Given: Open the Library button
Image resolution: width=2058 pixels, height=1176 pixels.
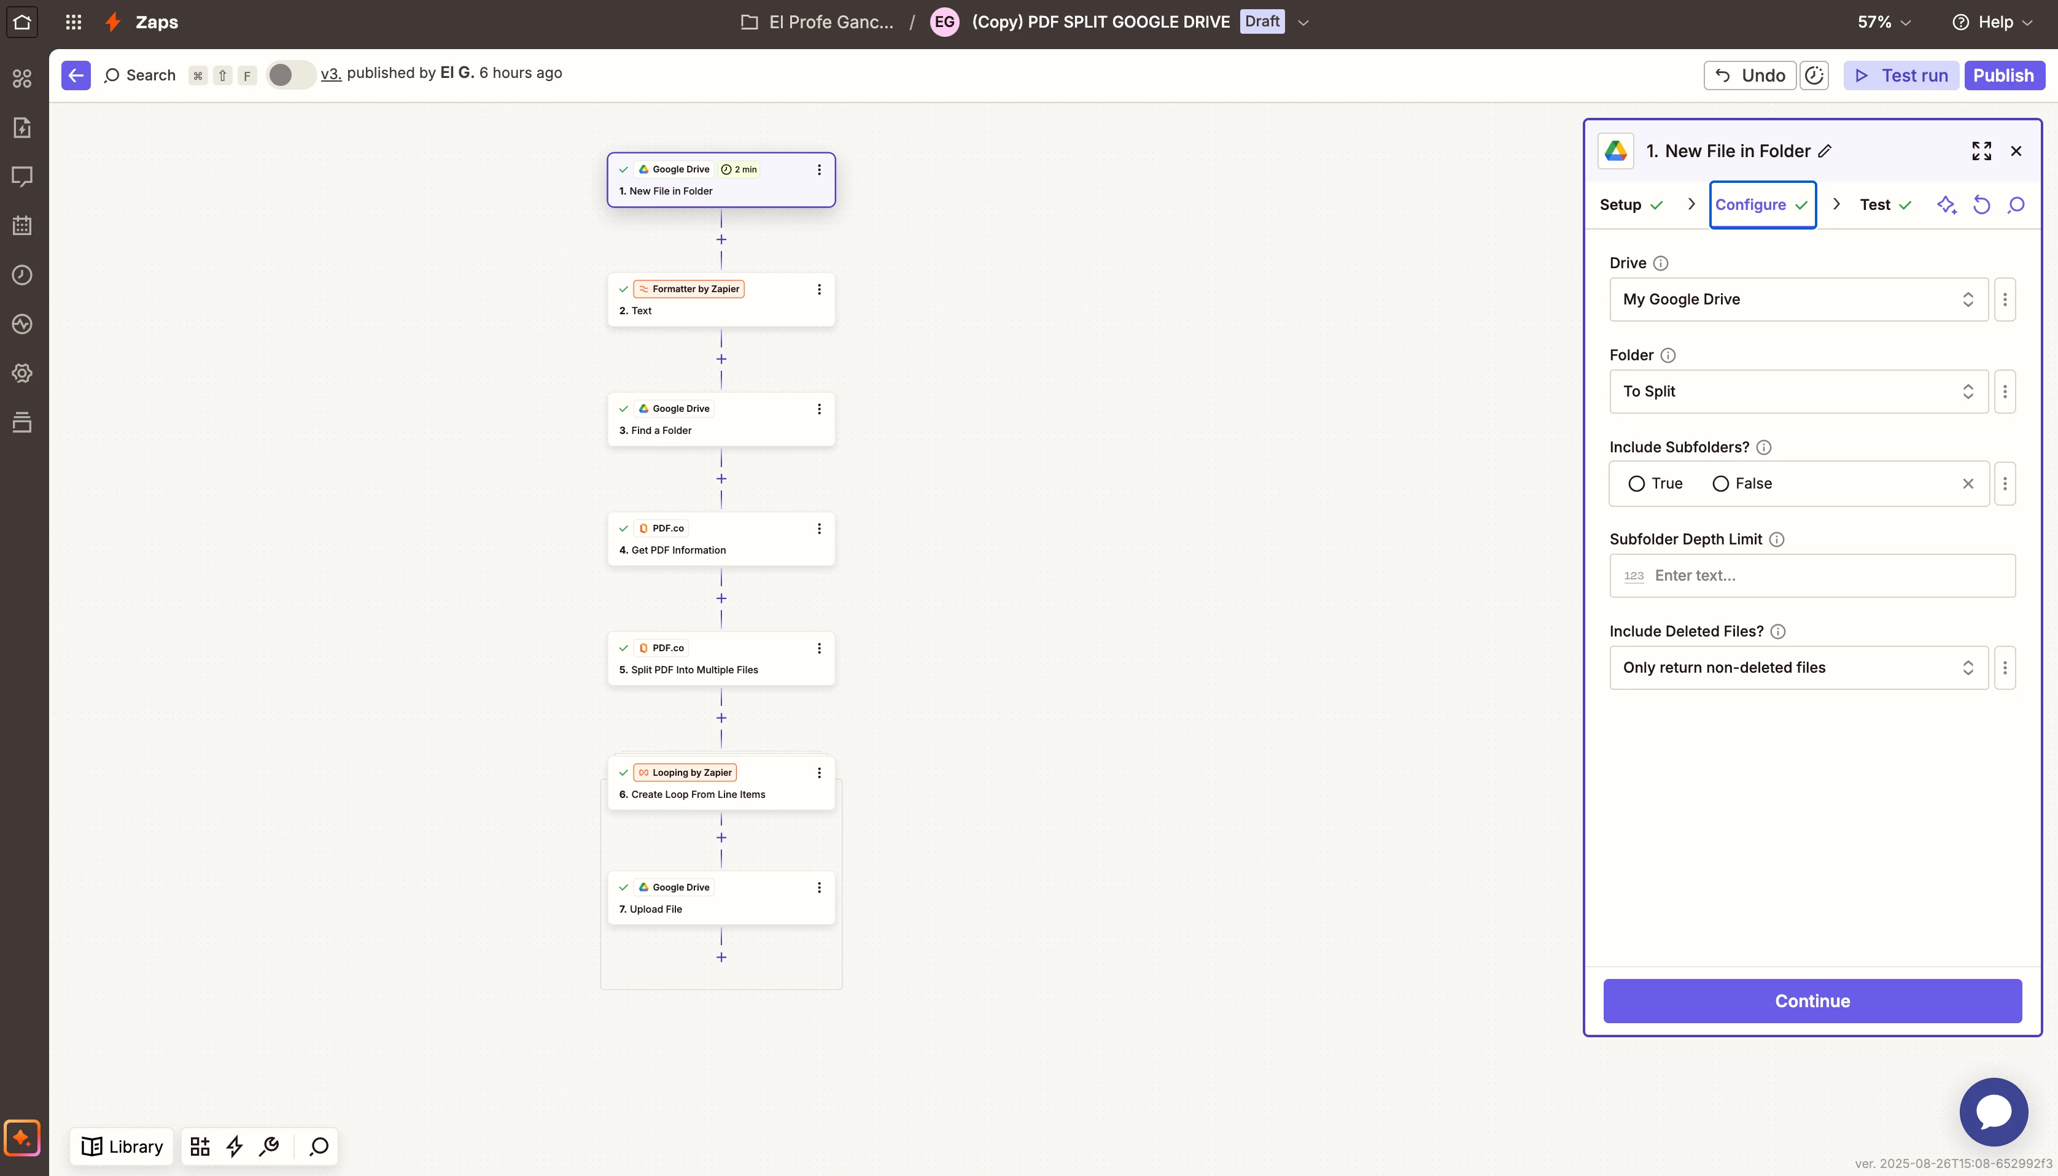Looking at the screenshot, I should (x=122, y=1146).
